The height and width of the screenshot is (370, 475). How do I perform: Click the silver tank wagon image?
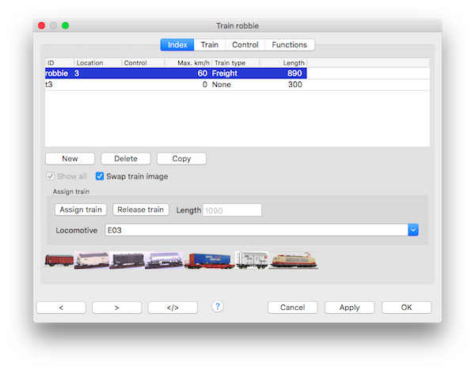[163, 261]
